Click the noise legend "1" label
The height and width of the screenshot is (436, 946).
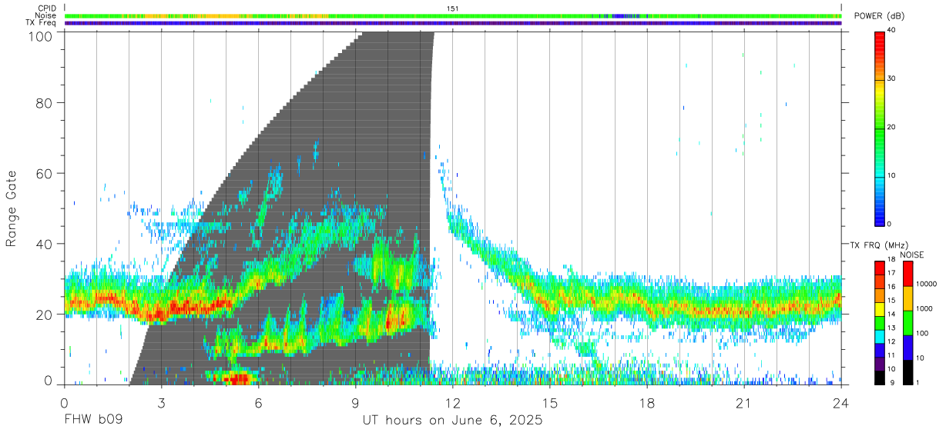(917, 382)
